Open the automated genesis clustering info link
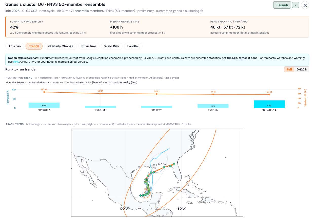 tap(180, 11)
